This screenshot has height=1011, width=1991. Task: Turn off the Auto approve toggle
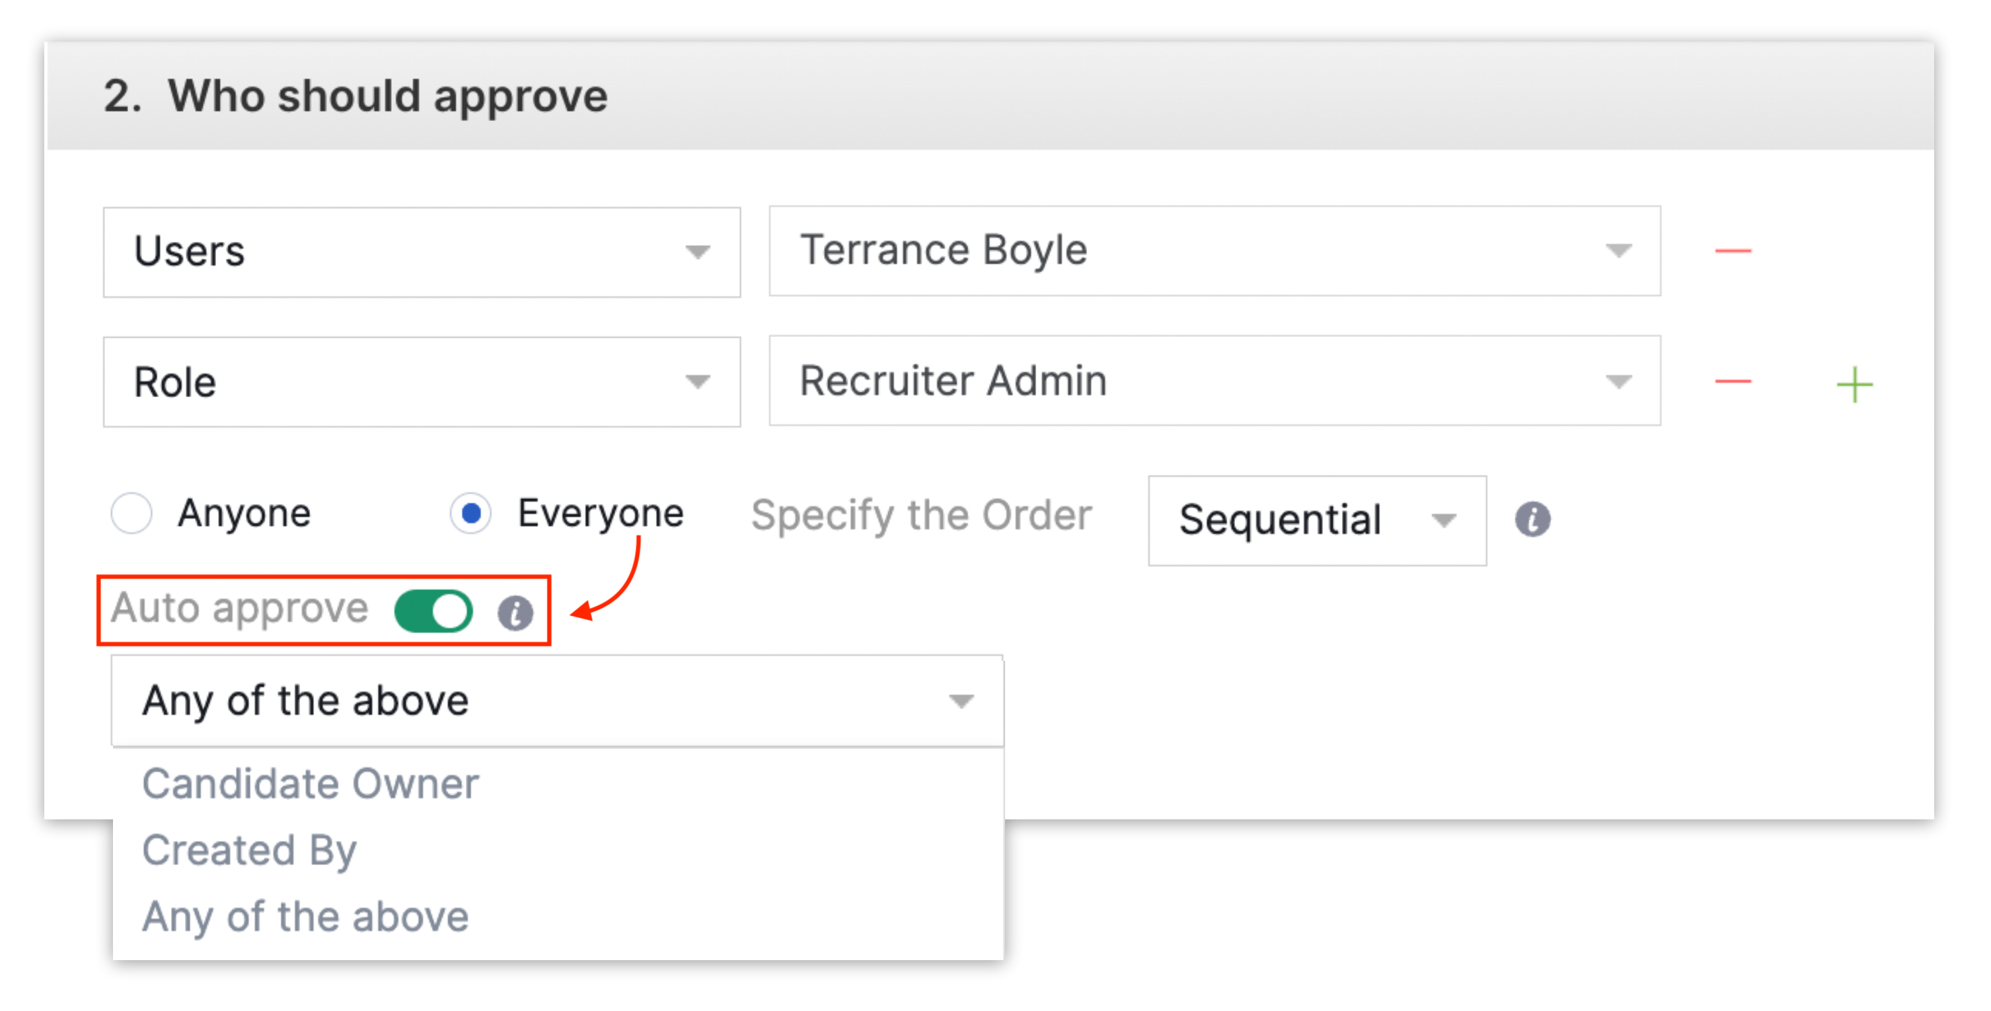433,611
